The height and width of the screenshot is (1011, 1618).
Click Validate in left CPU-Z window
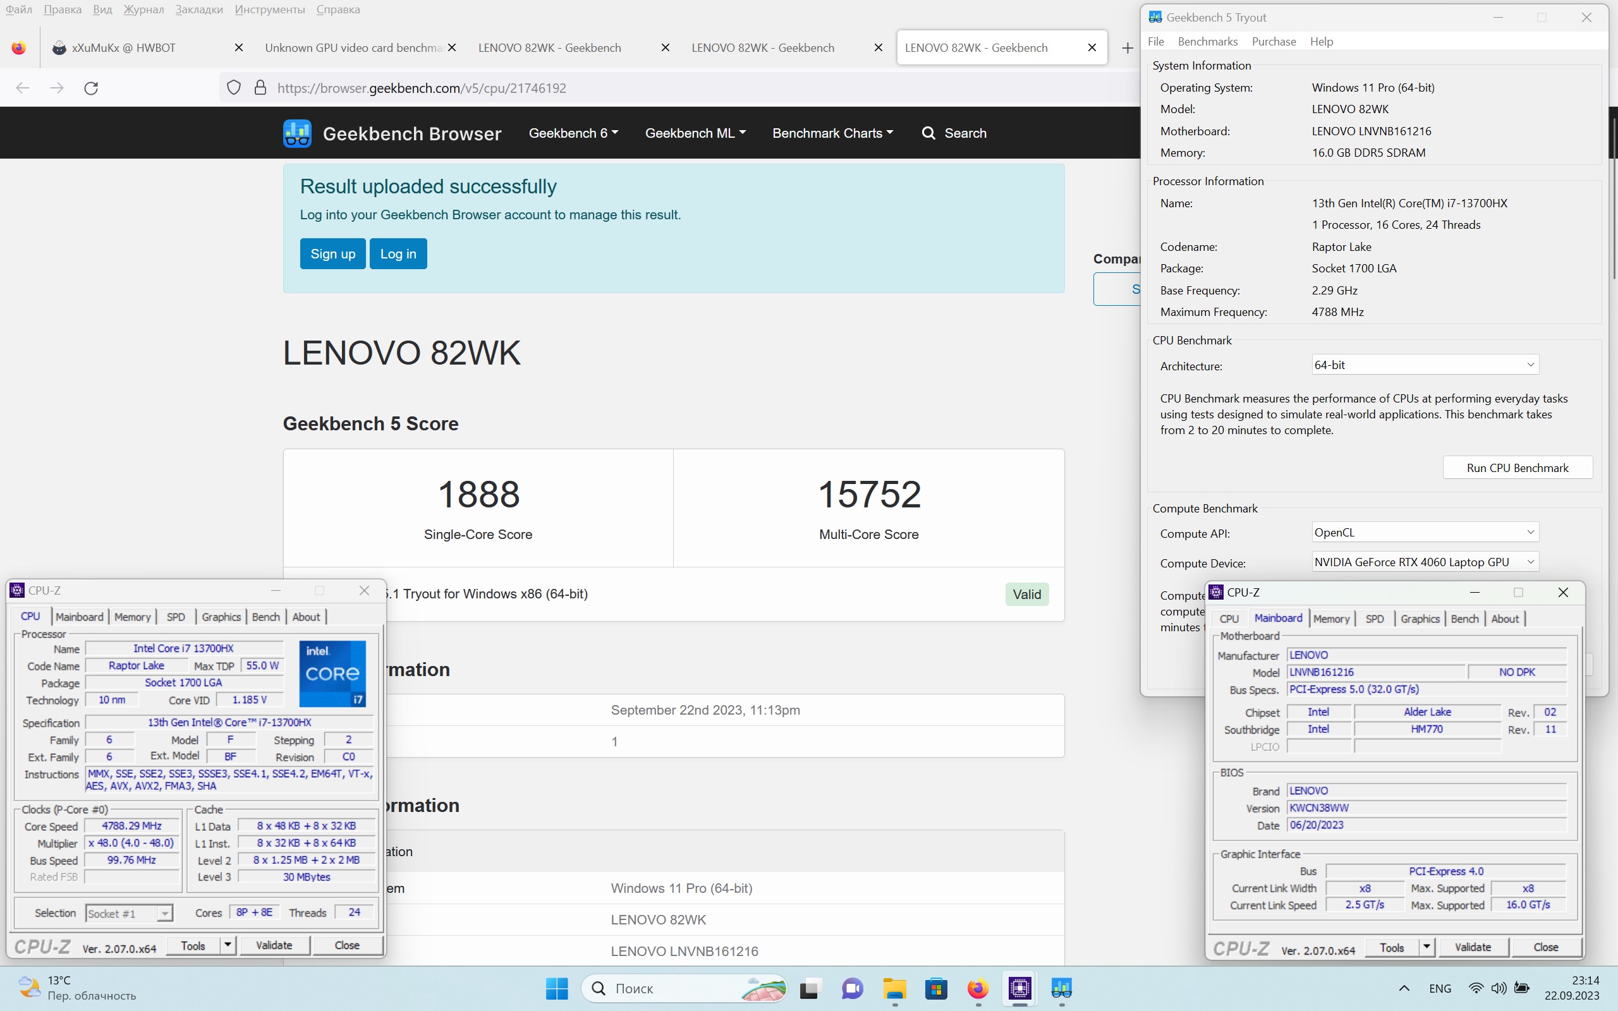(x=274, y=945)
